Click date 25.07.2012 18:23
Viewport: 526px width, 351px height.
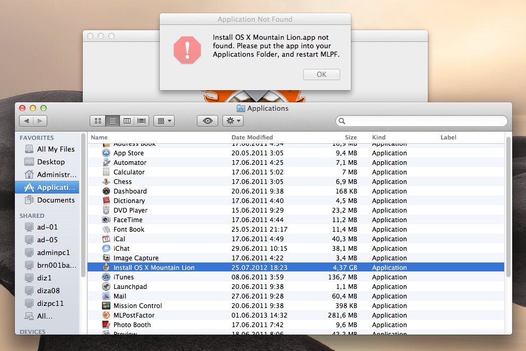tap(260, 268)
